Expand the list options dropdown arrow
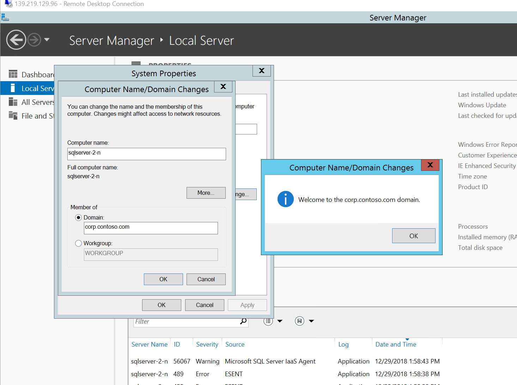This screenshot has height=385, width=517. pos(280,321)
